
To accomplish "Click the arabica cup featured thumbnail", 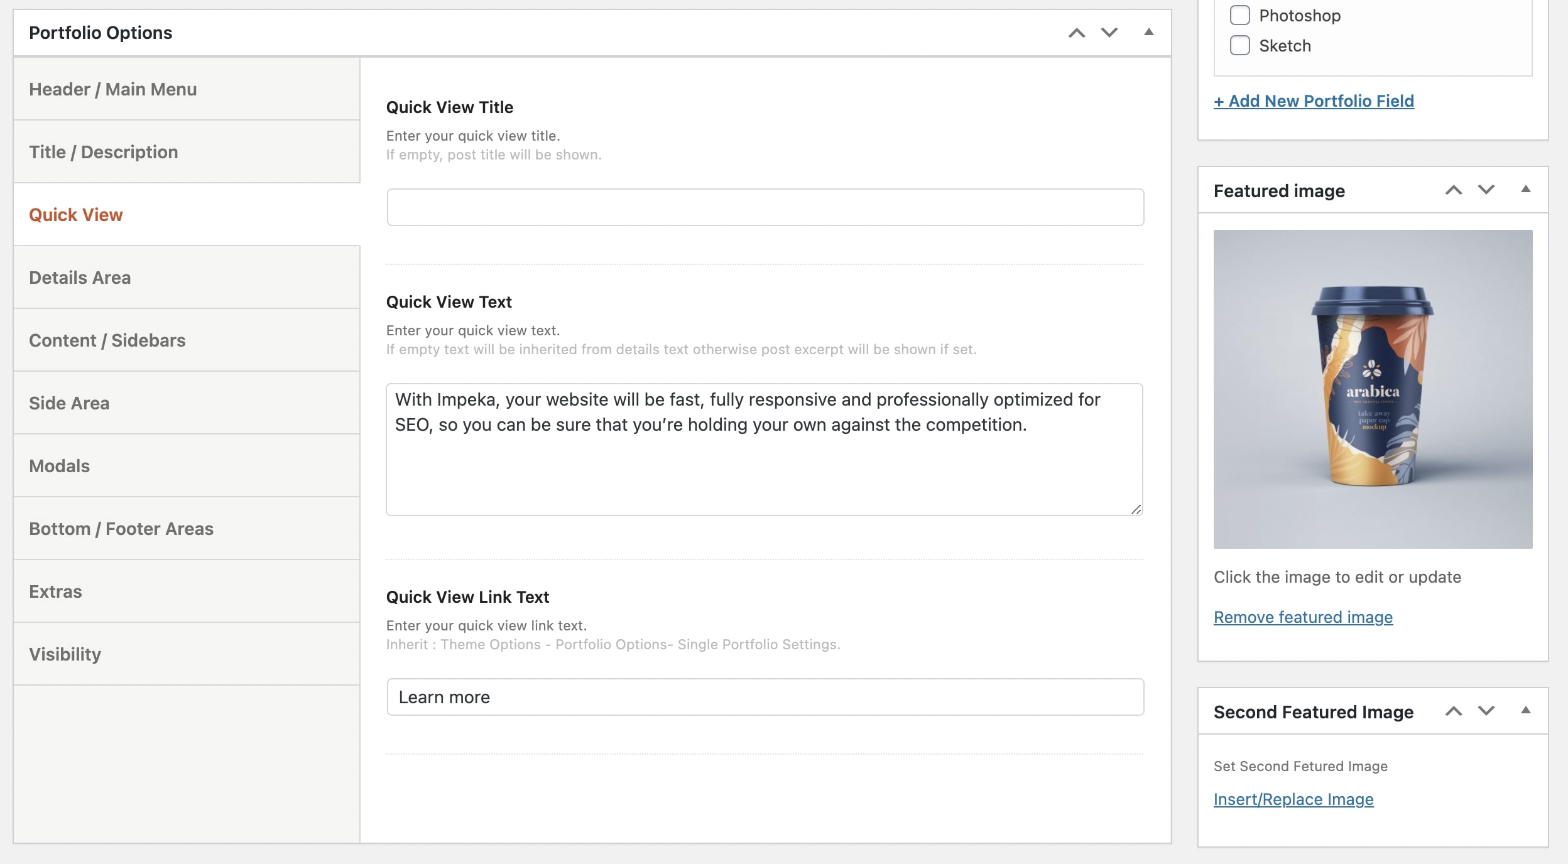I will pos(1373,389).
